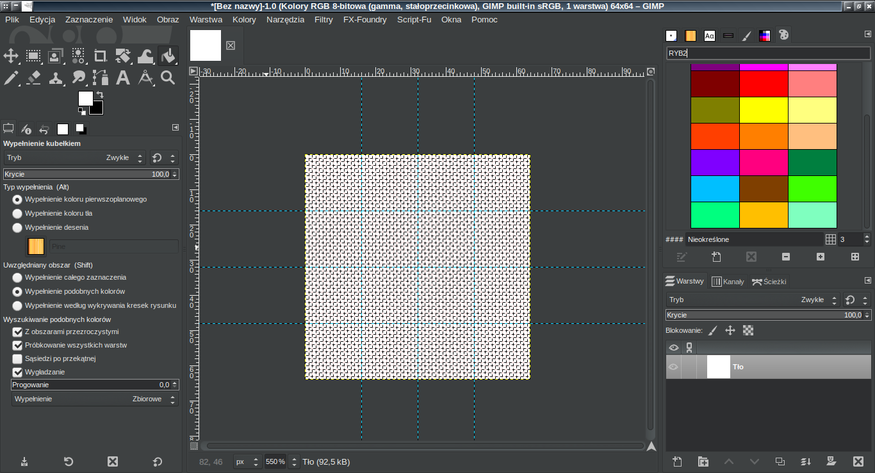
Task: Switch to the Kanały tab
Action: coord(728,282)
